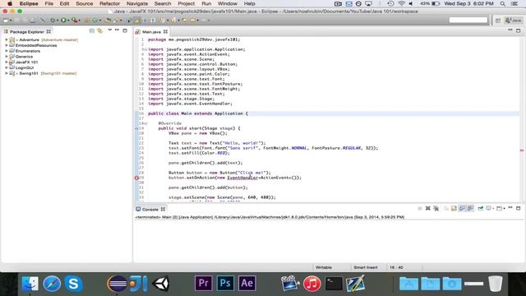Click the Open Perspective icon
The height and width of the screenshot is (296, 526).
498,21
